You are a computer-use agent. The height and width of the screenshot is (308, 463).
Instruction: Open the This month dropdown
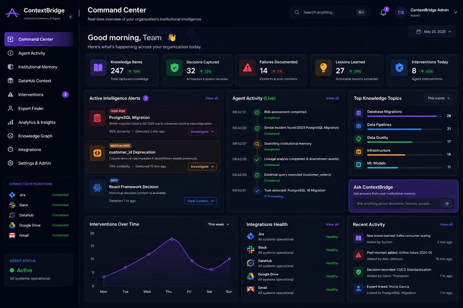tap(438, 98)
